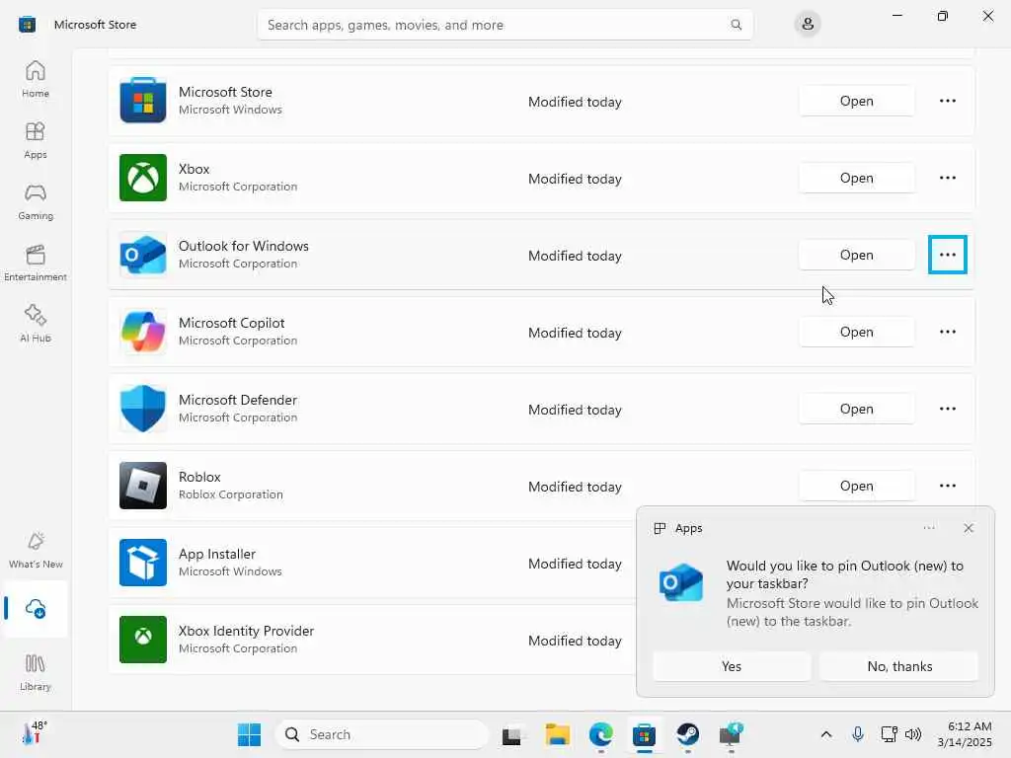The image size is (1011, 758).
Task: Click the user profile icon
Action: (808, 25)
